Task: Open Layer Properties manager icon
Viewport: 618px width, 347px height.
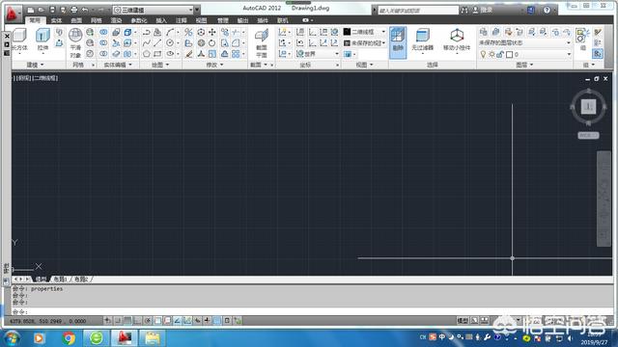Action: click(484, 32)
